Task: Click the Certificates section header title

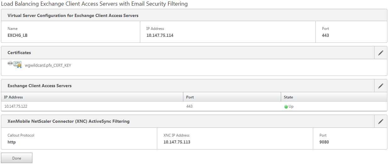Action: click(19, 53)
